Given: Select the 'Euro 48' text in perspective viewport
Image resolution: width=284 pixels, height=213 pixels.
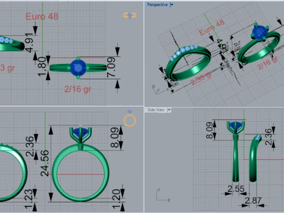Looking at the screenshot, I should [x=211, y=27].
